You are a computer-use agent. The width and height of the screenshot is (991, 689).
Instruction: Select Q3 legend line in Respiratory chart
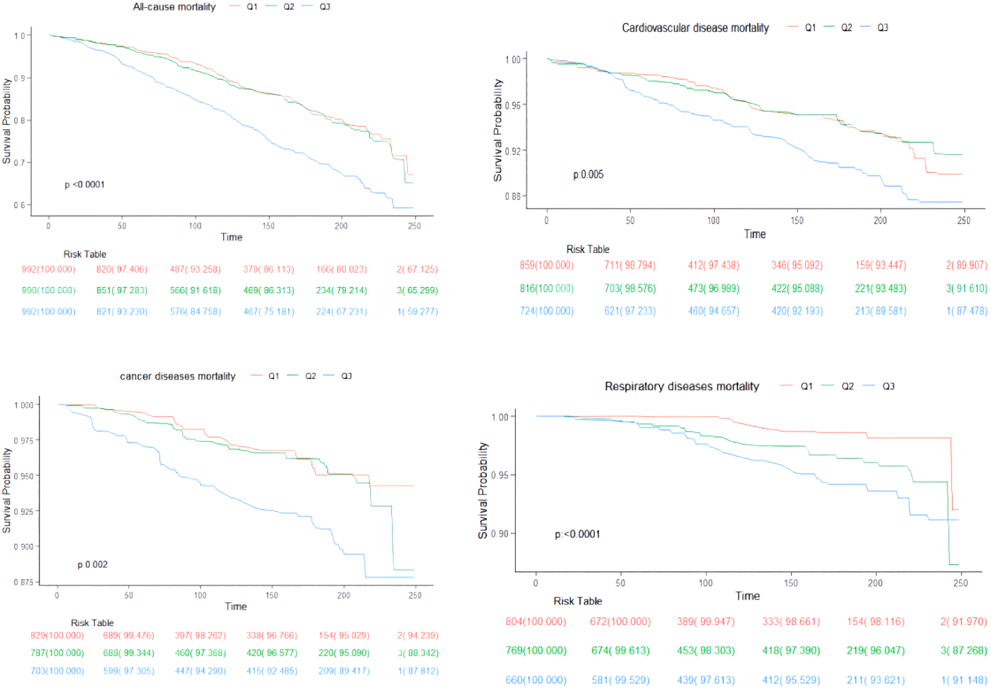[870, 386]
